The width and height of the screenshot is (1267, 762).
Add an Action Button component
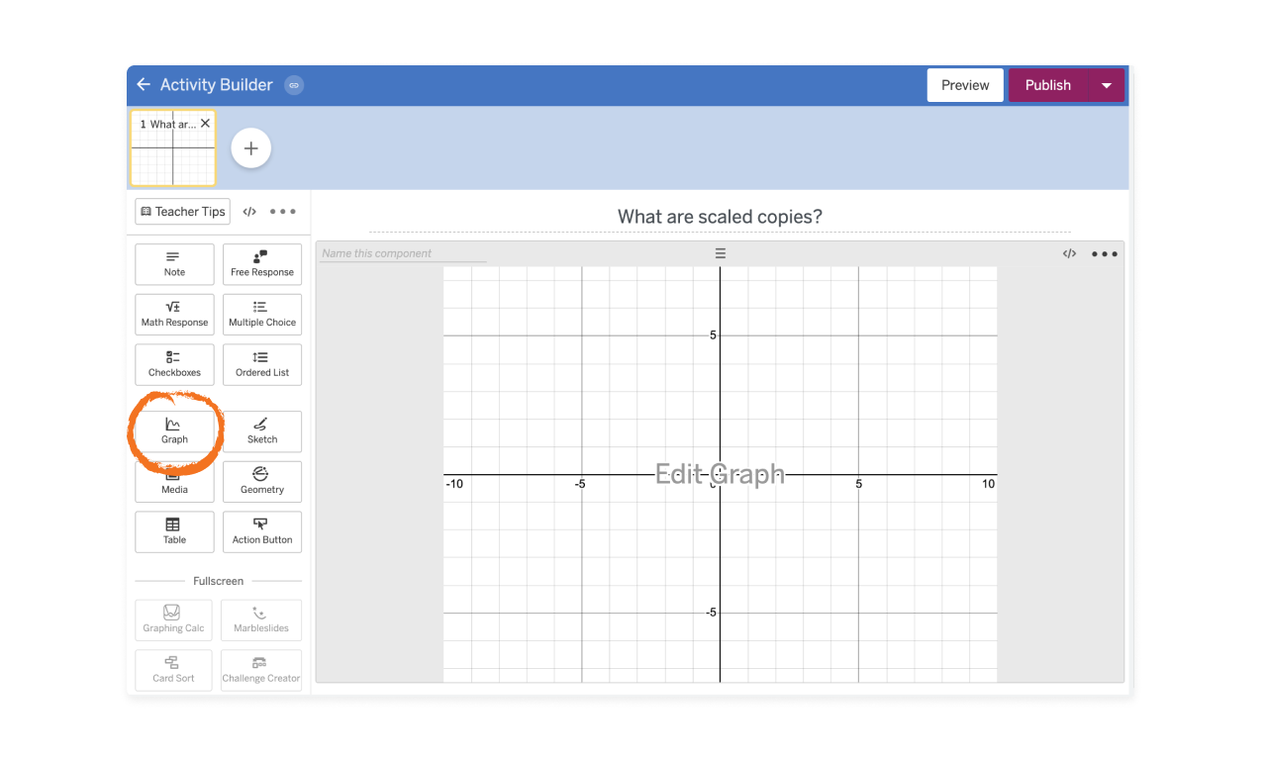tap(262, 531)
